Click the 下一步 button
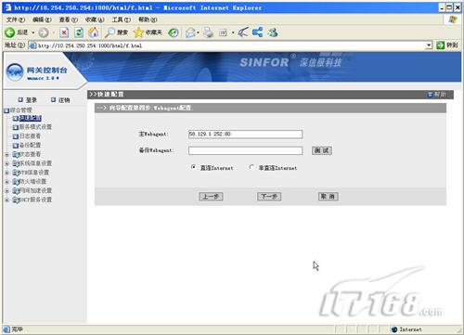 click(269, 197)
